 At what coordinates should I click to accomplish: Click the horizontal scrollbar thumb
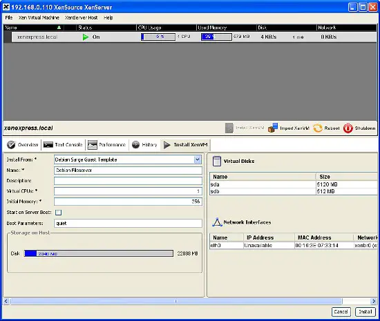[176, 302]
